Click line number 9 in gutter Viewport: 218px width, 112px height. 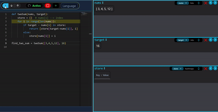point(6,43)
